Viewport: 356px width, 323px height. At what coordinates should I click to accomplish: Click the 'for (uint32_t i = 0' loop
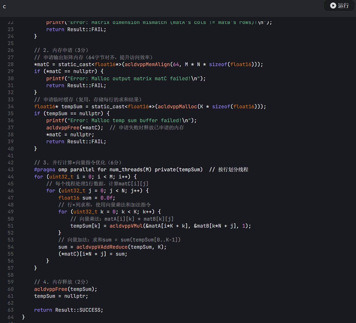coord(86,177)
